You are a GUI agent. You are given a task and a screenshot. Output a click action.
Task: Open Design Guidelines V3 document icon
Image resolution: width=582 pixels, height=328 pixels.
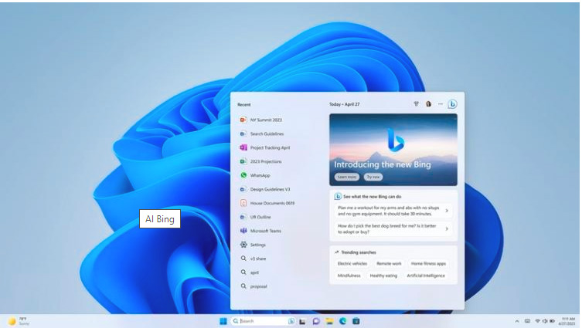[243, 189]
